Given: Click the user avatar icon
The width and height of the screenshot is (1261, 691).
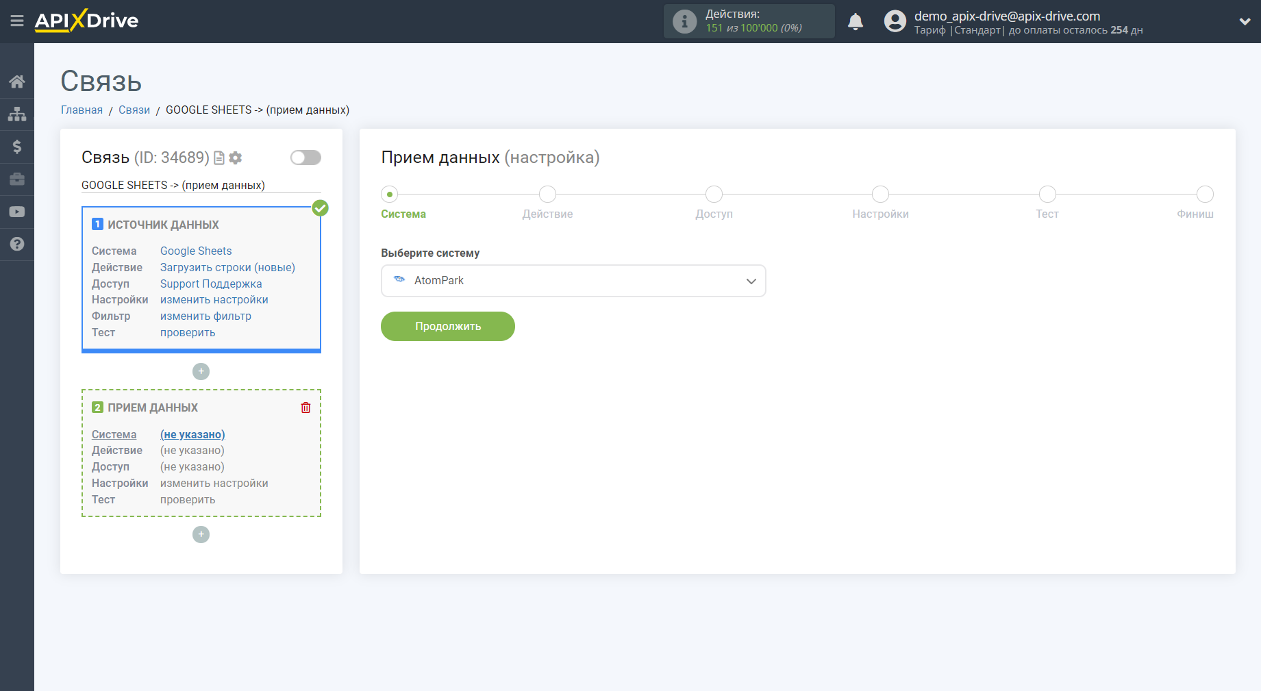Looking at the screenshot, I should point(895,21).
